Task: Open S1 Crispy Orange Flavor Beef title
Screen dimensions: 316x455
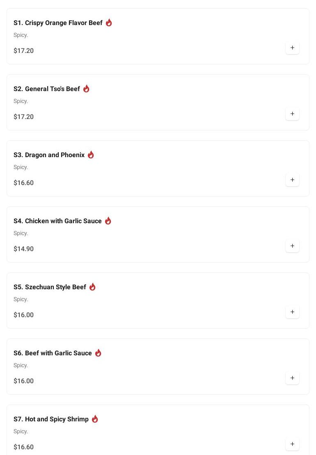Action: (x=58, y=23)
